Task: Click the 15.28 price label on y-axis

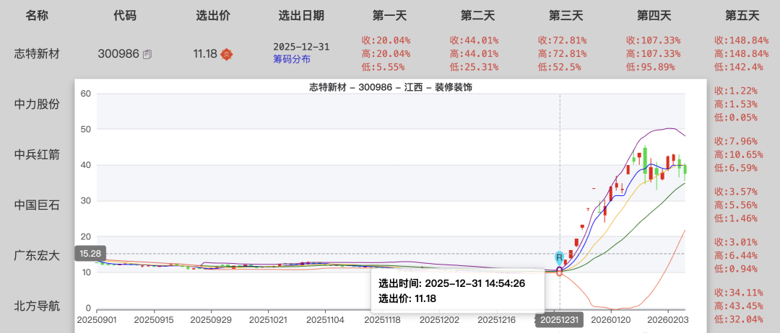Action: [x=90, y=254]
